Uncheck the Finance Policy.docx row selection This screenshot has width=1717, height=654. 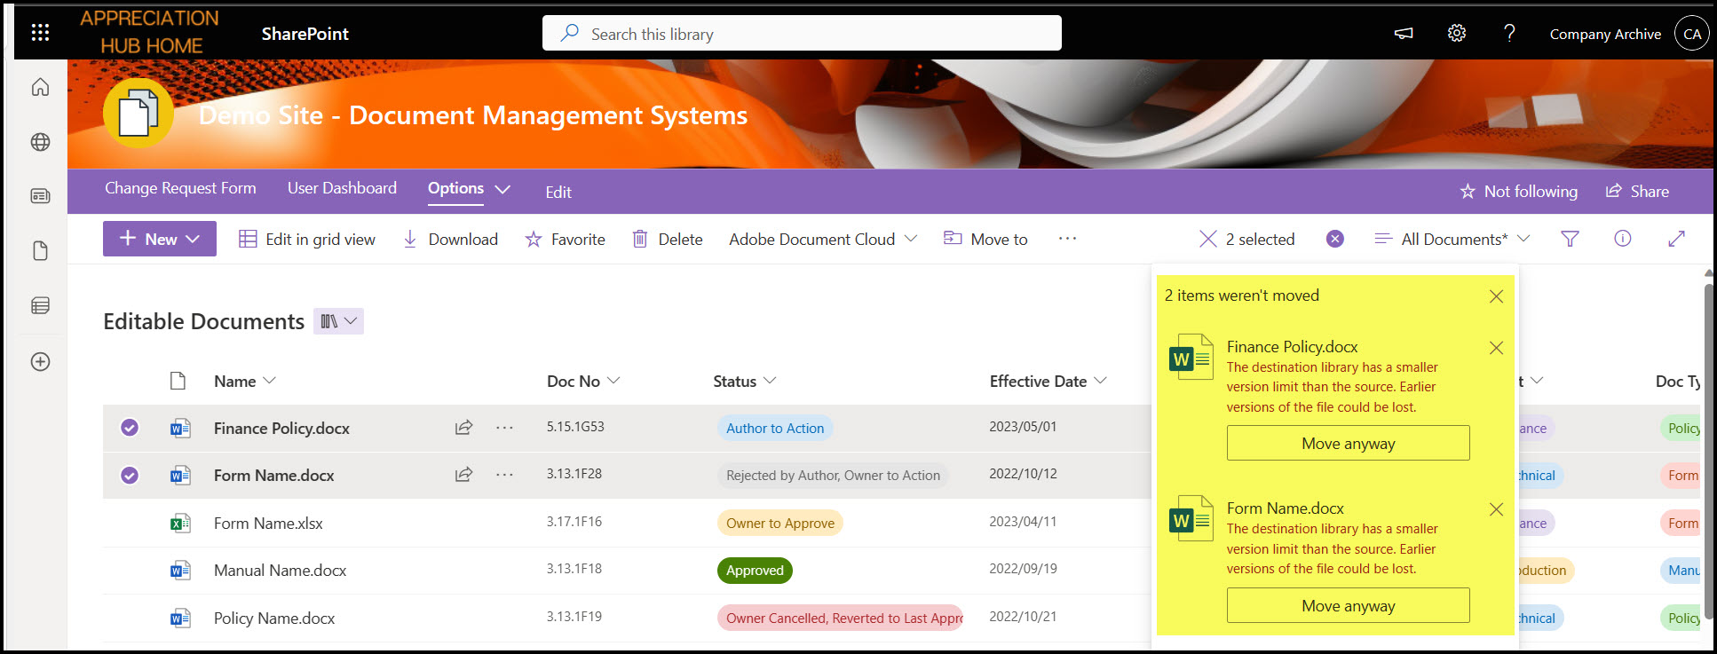pos(130,428)
